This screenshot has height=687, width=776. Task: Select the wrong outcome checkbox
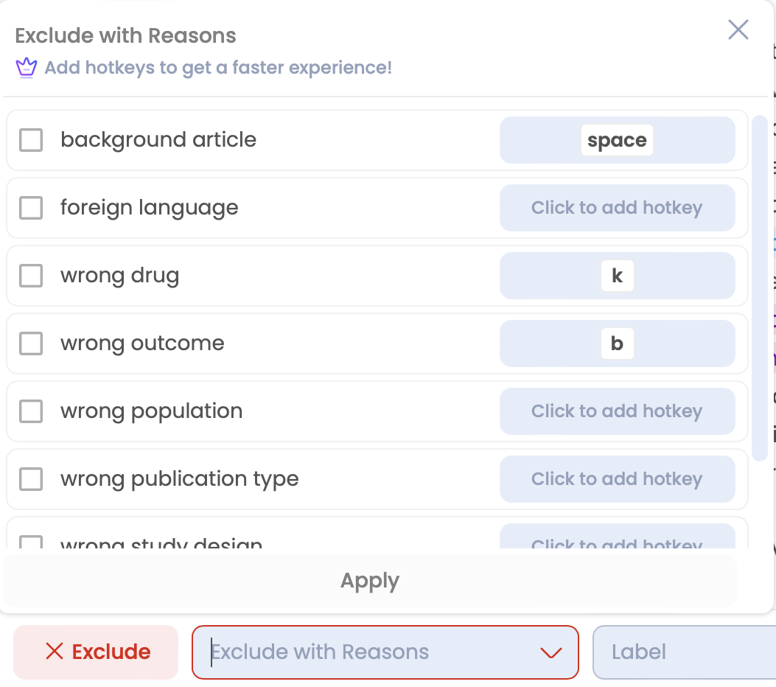pyautogui.click(x=31, y=343)
